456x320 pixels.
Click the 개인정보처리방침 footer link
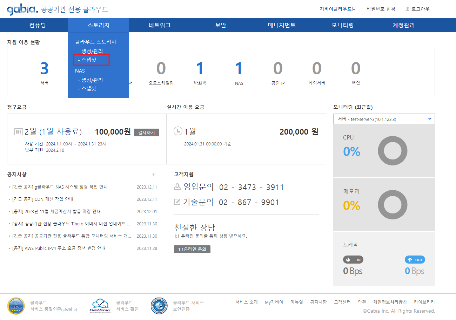(390, 302)
